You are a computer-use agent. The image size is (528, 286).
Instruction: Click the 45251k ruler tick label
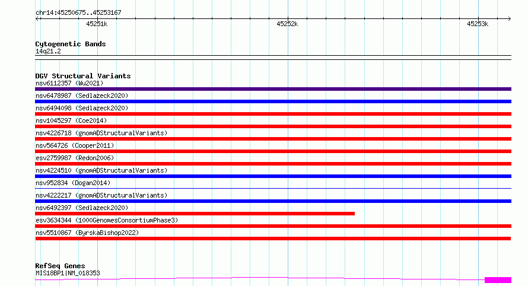97,24
